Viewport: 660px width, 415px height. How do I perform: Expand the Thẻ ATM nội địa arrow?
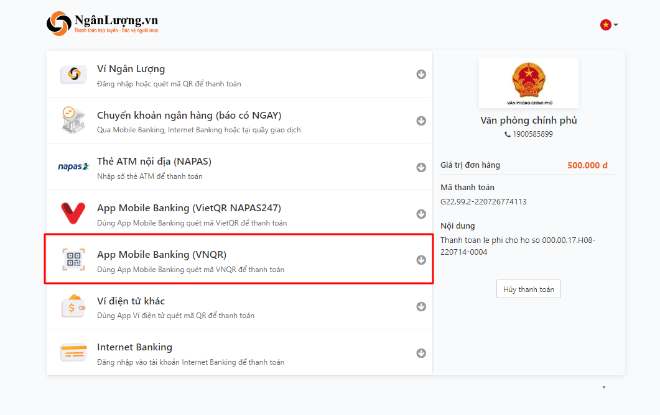point(421,167)
